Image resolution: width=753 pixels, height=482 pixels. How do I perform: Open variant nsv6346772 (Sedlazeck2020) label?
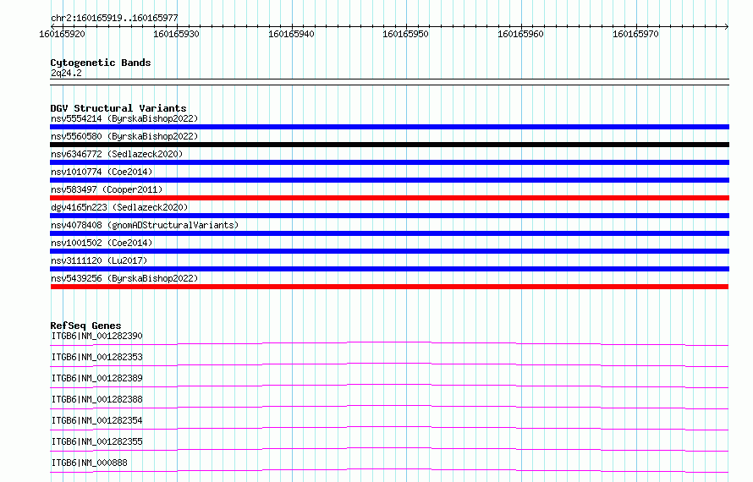pos(117,154)
